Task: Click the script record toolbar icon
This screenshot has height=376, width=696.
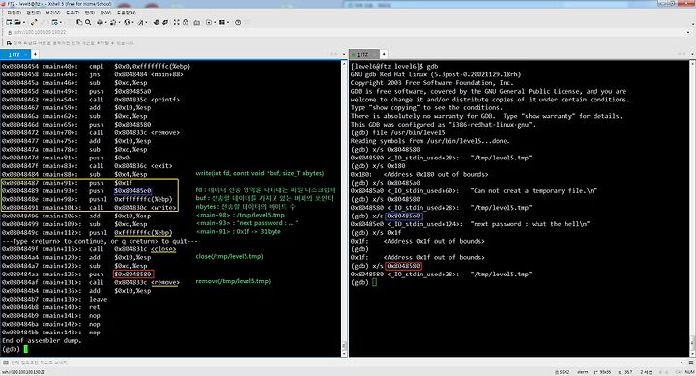Action: 209,22
